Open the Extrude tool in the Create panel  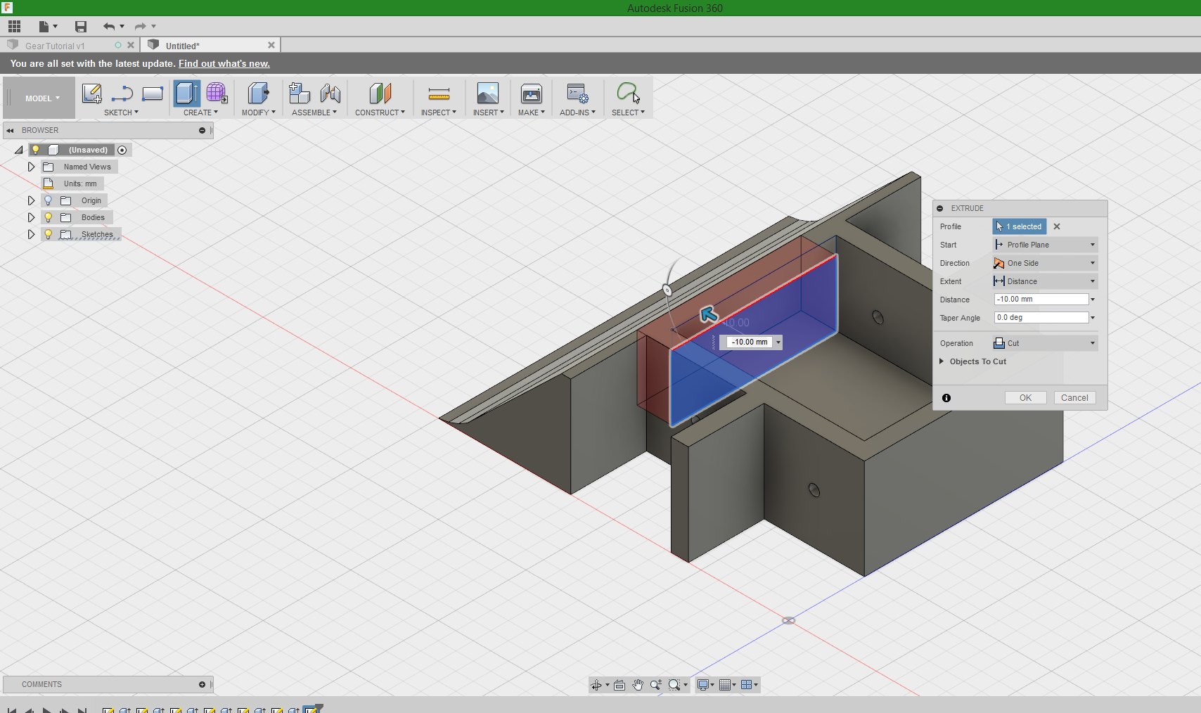pyautogui.click(x=186, y=93)
